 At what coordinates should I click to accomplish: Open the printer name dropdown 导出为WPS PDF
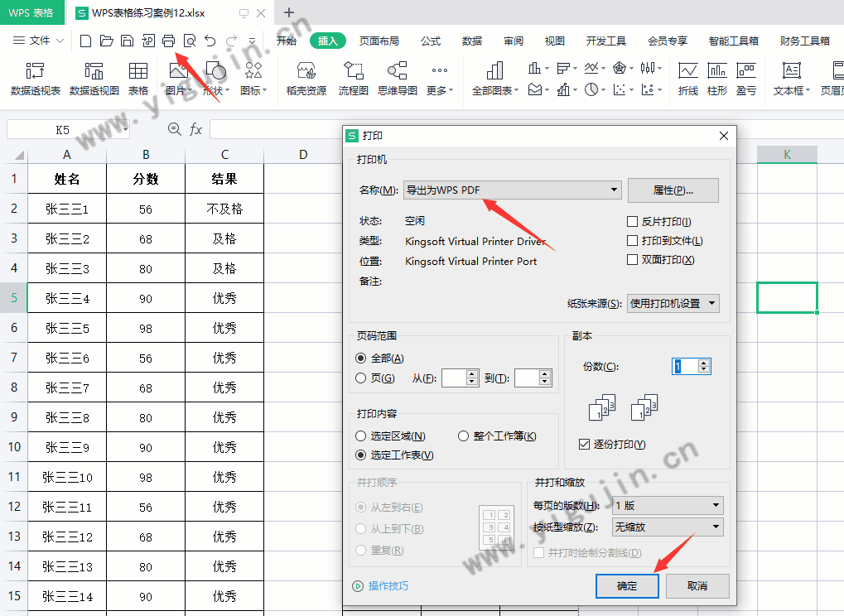(513, 190)
